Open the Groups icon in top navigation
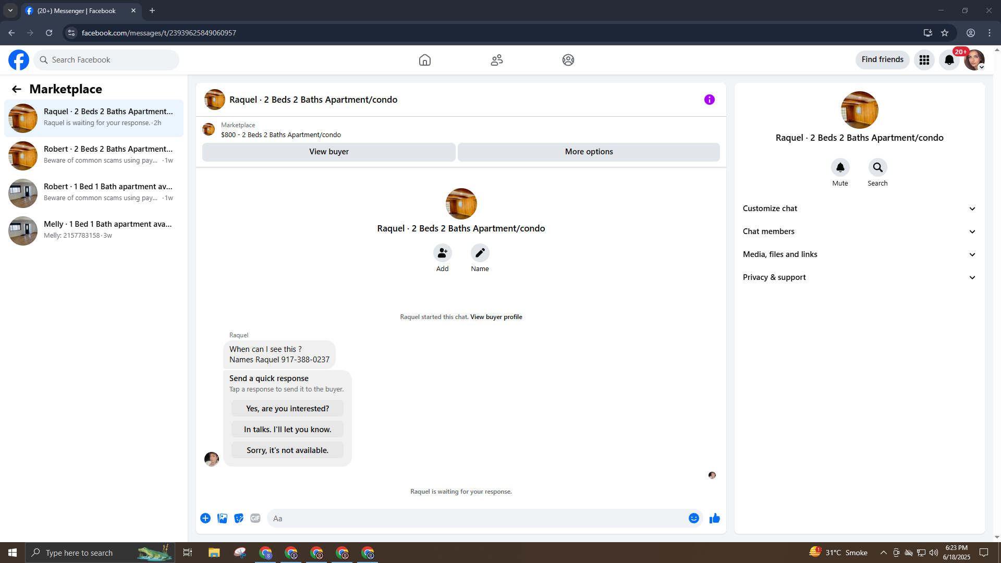Image resolution: width=1001 pixels, height=563 pixels. pyautogui.click(x=568, y=60)
